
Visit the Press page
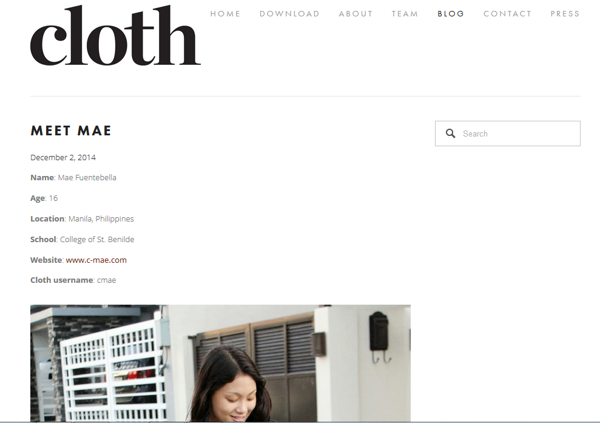[x=565, y=14]
